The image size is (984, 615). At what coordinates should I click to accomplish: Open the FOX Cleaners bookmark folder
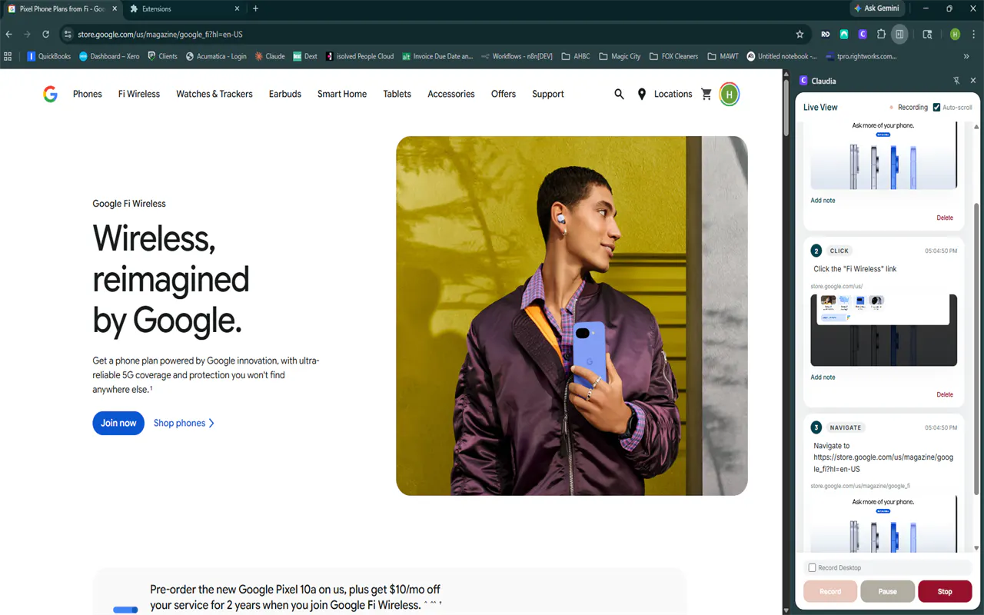[673, 56]
